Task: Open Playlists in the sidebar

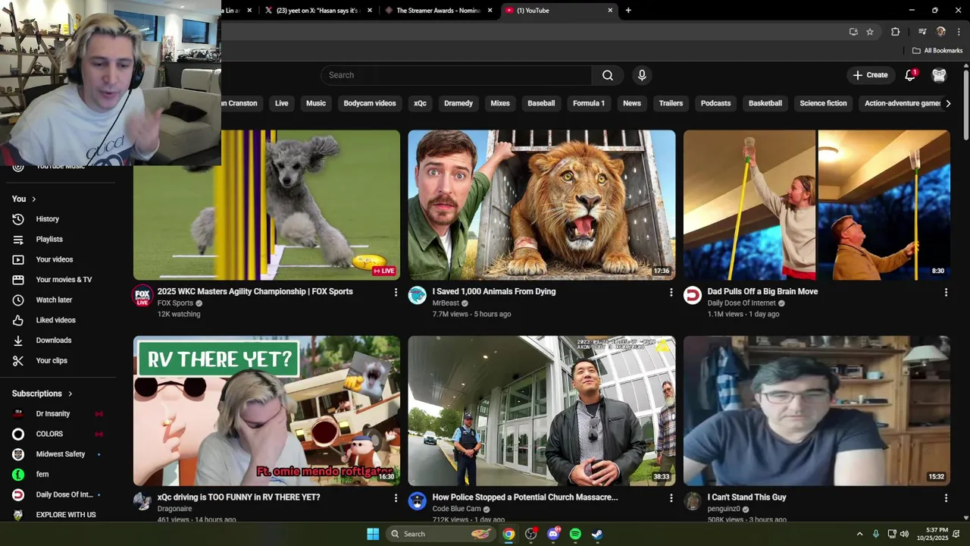Action: pos(49,240)
